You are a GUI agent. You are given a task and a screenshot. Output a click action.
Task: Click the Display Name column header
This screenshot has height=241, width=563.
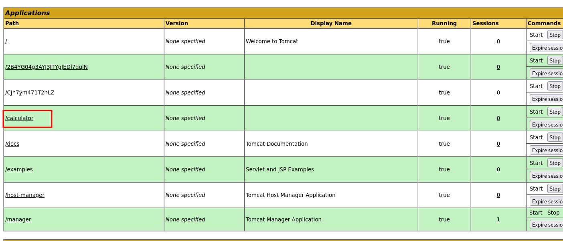point(331,23)
